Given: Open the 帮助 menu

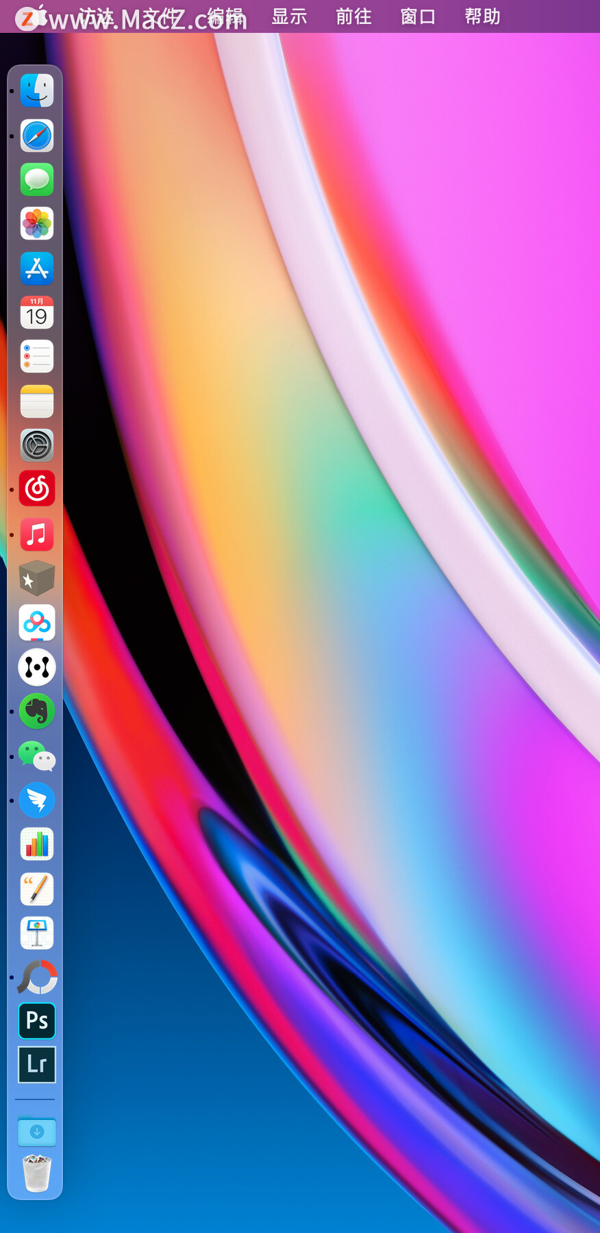Looking at the screenshot, I should coord(482,16).
